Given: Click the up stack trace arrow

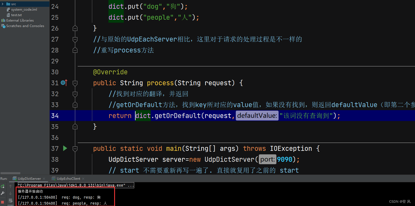Looking at the screenshot, I should click(10, 186).
